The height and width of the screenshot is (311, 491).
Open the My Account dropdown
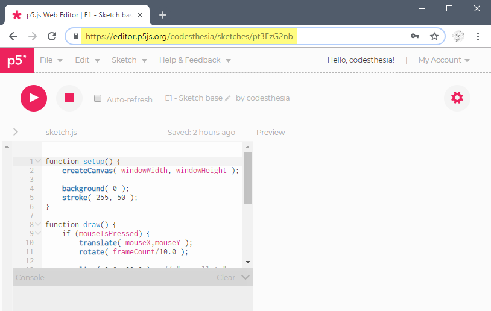(x=444, y=60)
